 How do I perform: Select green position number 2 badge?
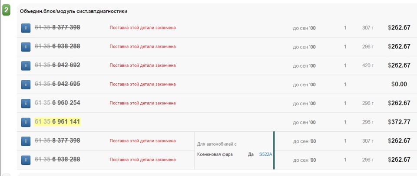(x=6, y=11)
